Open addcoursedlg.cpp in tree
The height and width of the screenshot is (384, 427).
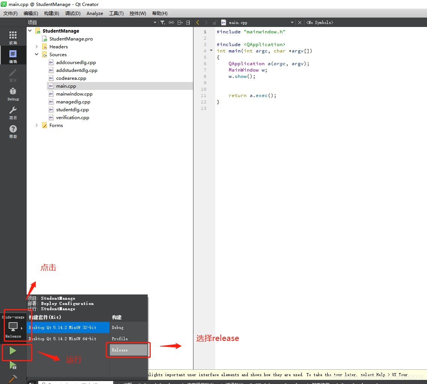76,62
